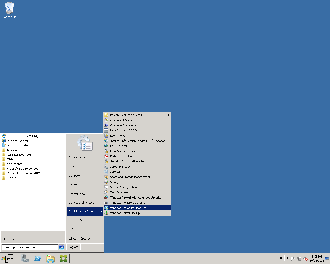Open the shutdown options arrow beside Log off

pos(82,247)
